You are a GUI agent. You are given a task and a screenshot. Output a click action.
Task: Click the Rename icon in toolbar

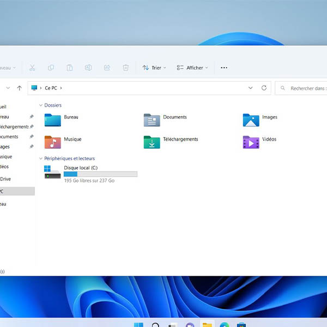pos(88,68)
